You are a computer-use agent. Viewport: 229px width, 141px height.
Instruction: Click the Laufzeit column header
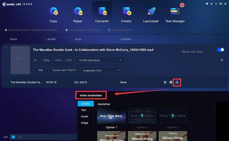coord(51,39)
